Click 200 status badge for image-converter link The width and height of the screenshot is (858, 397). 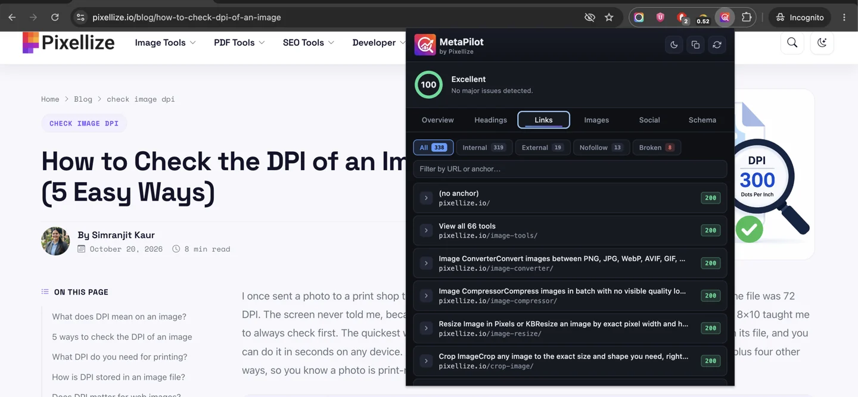point(710,263)
